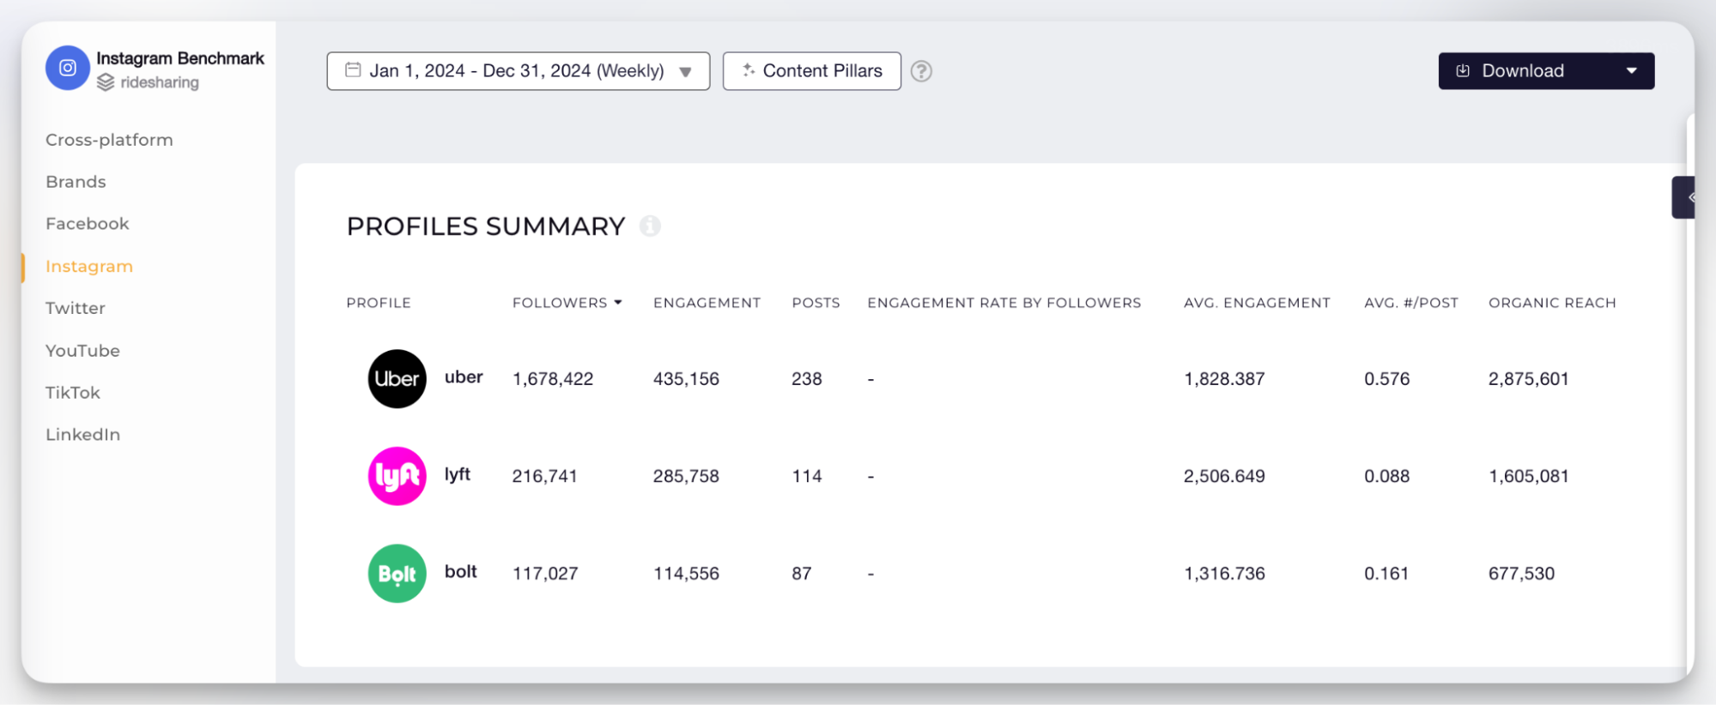Click the Instagram logo icon in sidebar header
The width and height of the screenshot is (1716, 705).
(x=68, y=68)
